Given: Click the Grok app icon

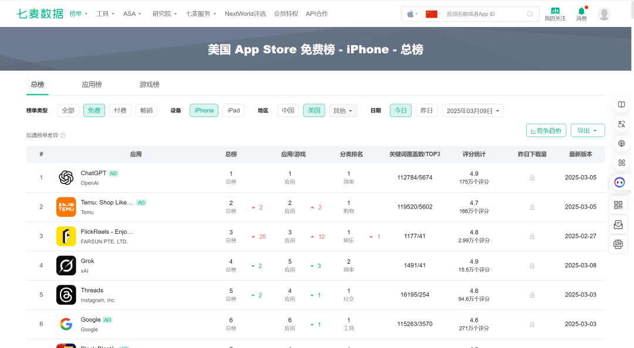Looking at the screenshot, I should (x=66, y=265).
